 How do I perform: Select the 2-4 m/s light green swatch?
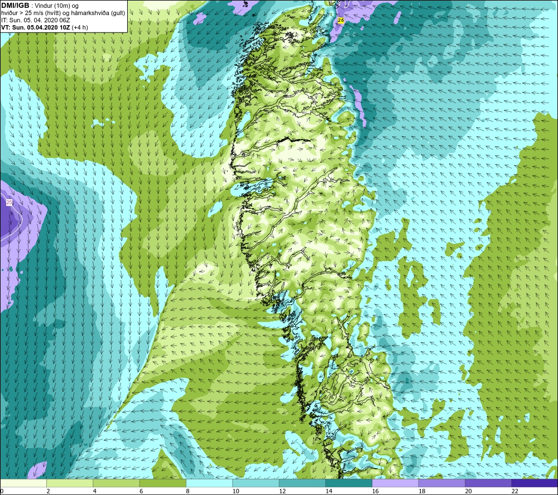coord(70,483)
